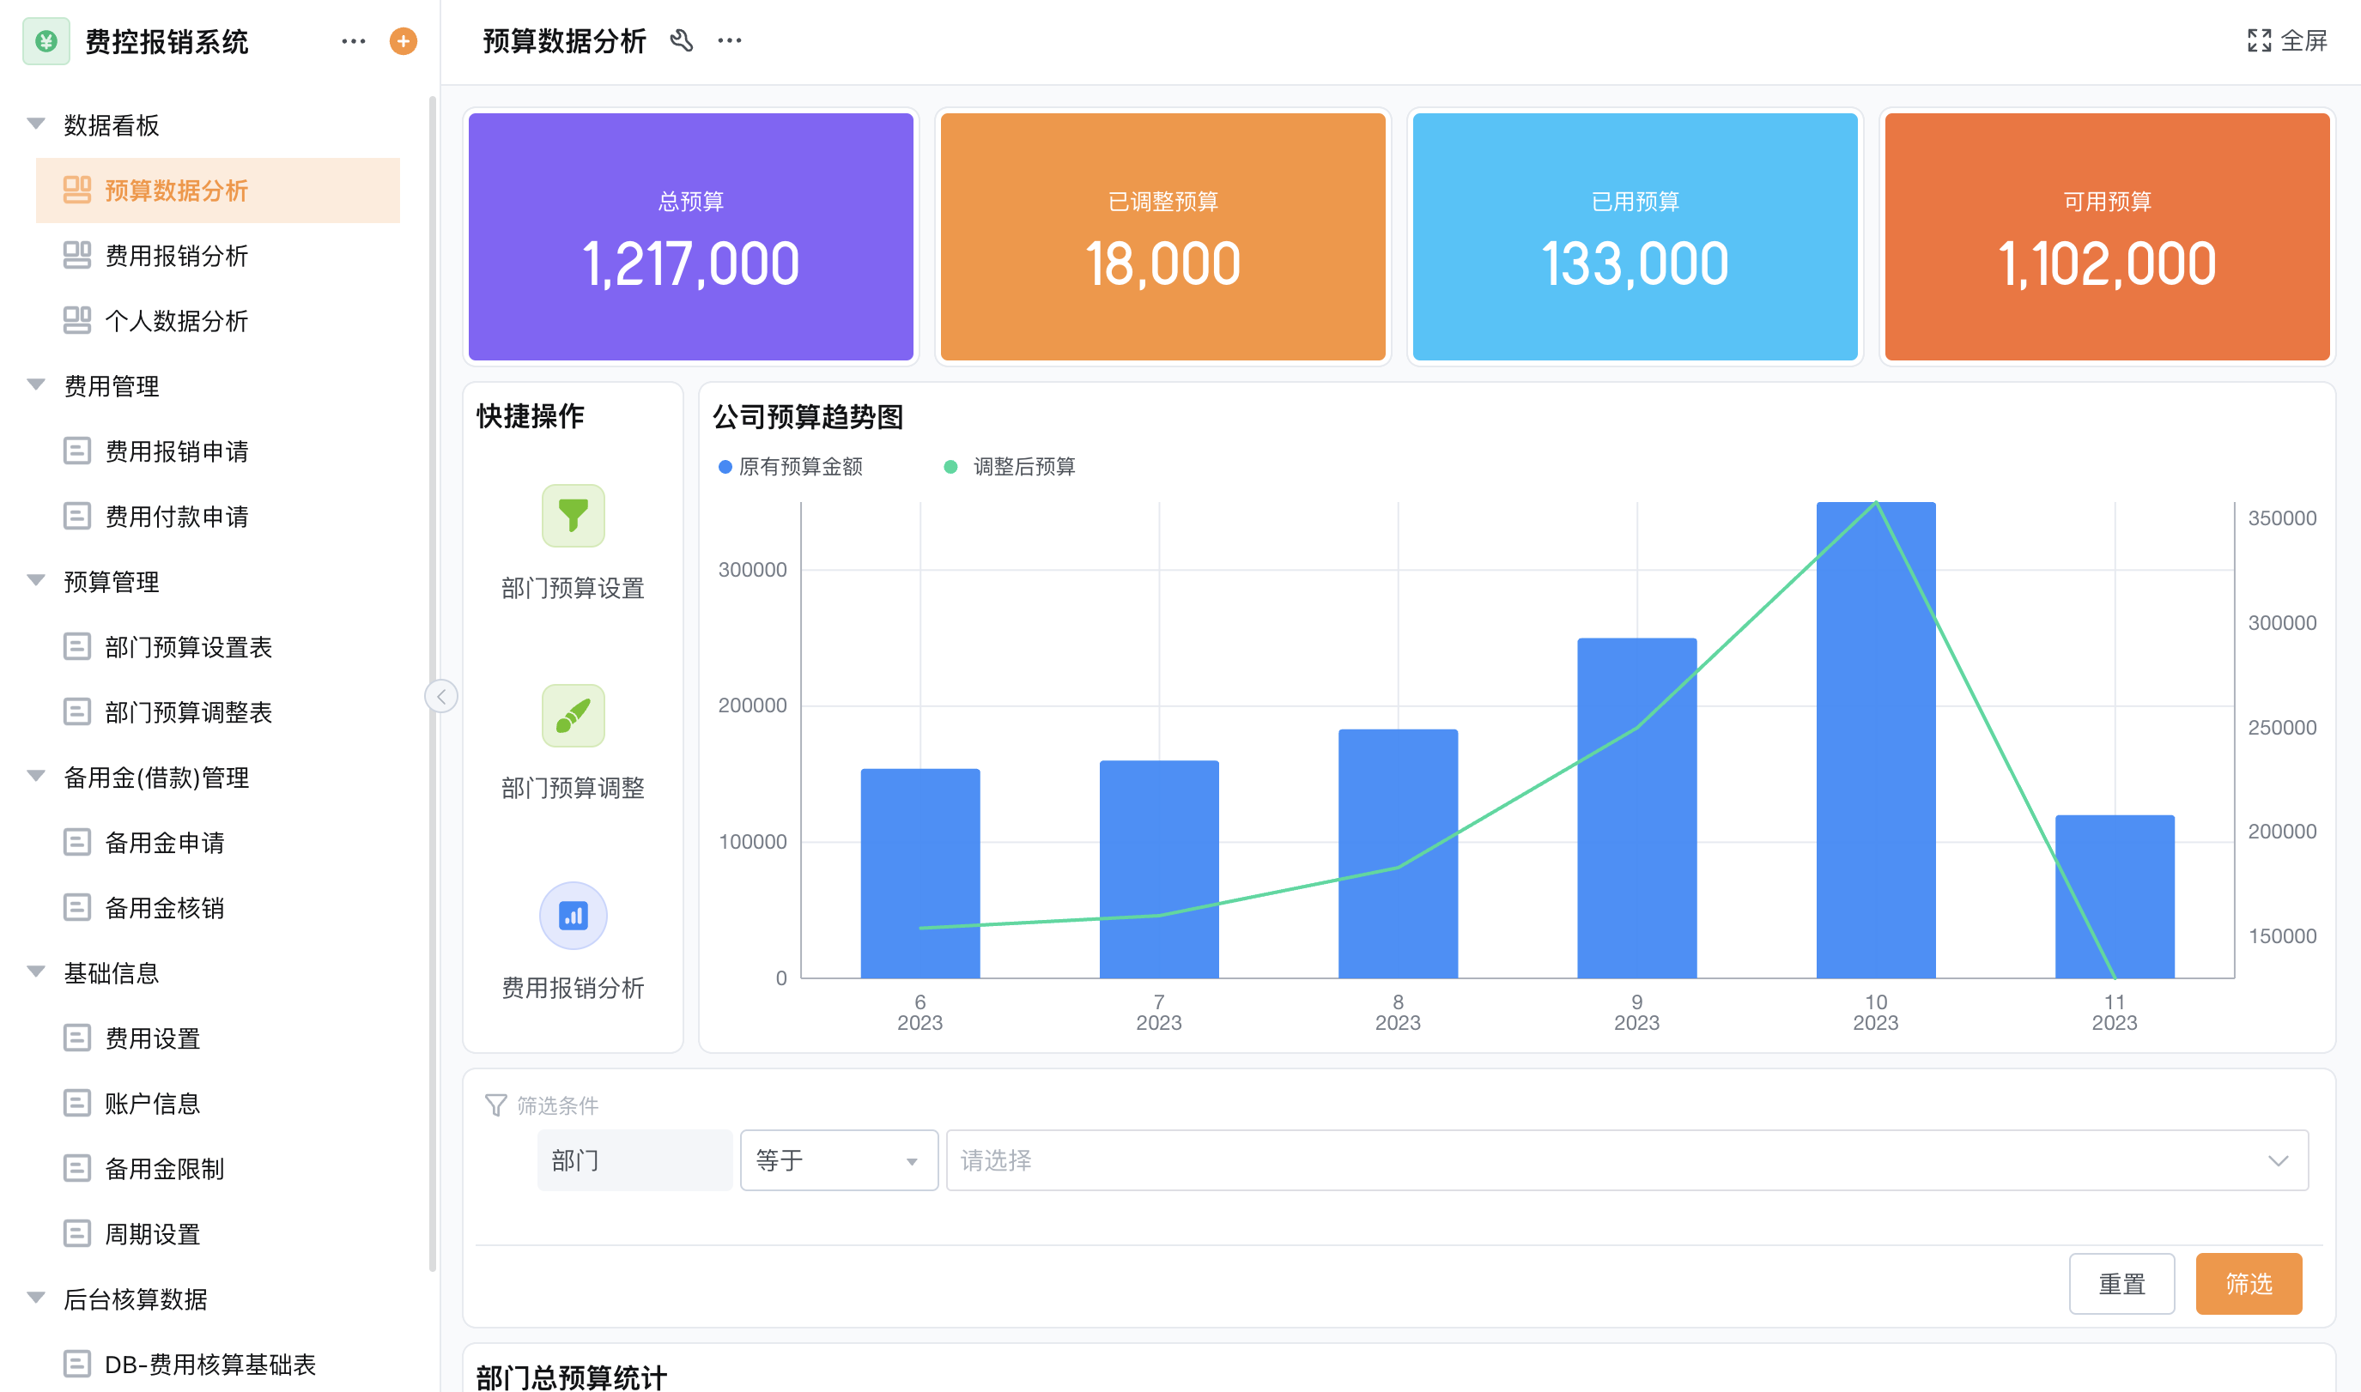The height and width of the screenshot is (1392, 2361).
Task: Select the 部门 filter field label
Action: point(634,1160)
